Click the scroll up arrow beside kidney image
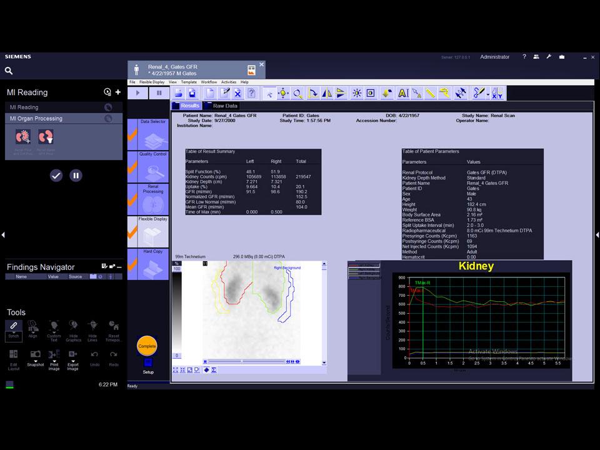This screenshot has width=600, height=450. click(x=324, y=264)
